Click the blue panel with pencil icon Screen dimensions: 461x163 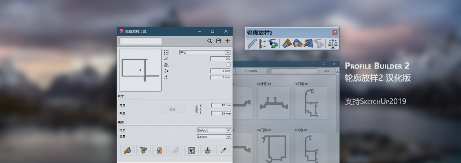point(308,44)
